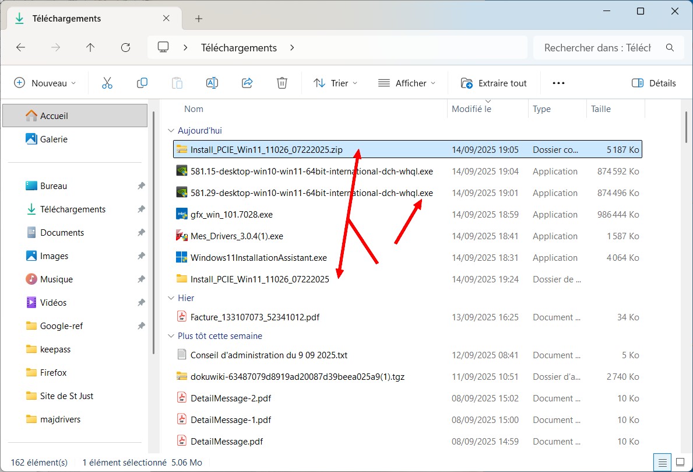Viewport: 693px width, 472px height.
Task: Switch to details list view layout
Action: [x=662, y=463]
